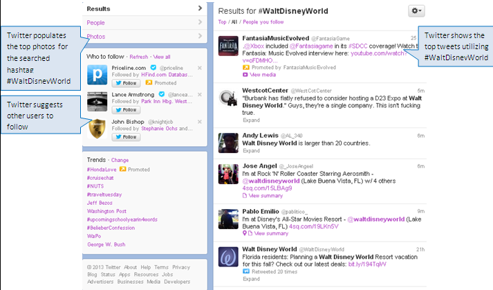Viewport: 493px width, 290px height.
Task: Open #BelieberConfession trend
Action: [111, 228]
